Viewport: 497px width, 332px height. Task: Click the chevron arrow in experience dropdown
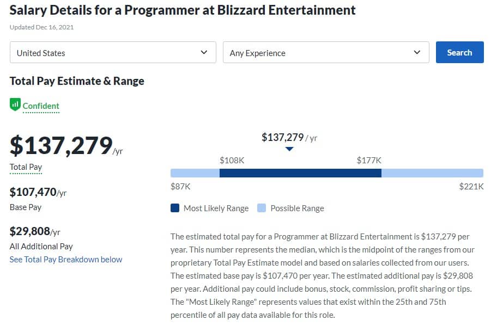tap(417, 52)
